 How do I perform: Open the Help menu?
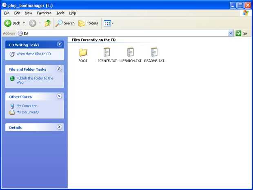73,13
